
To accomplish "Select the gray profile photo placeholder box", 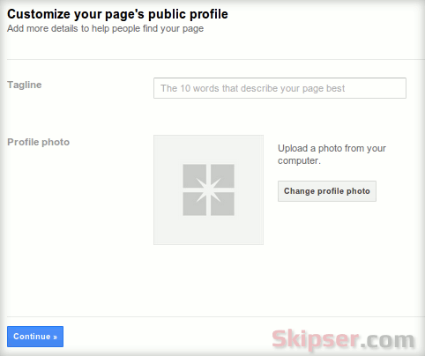I will (208, 189).
